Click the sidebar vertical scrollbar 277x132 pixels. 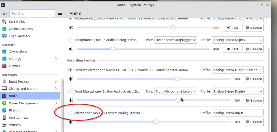(x=62, y=105)
